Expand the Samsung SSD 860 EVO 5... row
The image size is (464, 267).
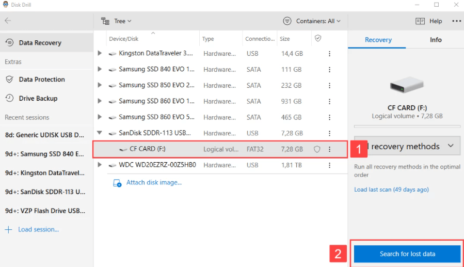[100, 117]
